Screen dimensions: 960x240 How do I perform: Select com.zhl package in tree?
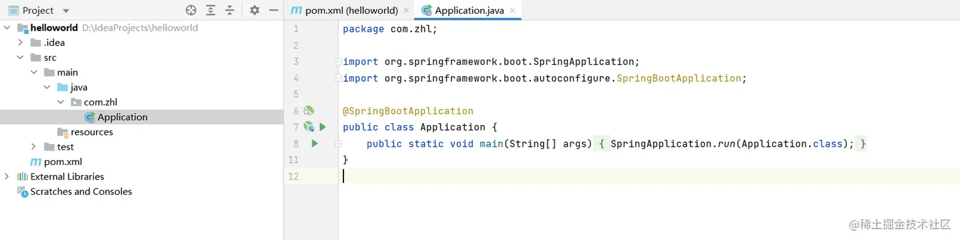100,102
